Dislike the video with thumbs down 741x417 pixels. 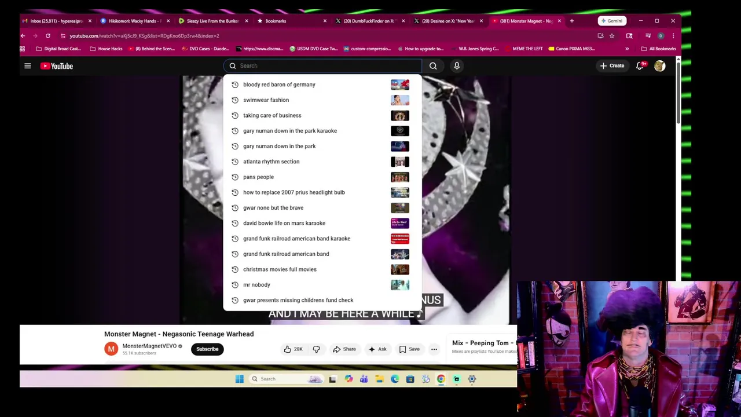(316, 349)
